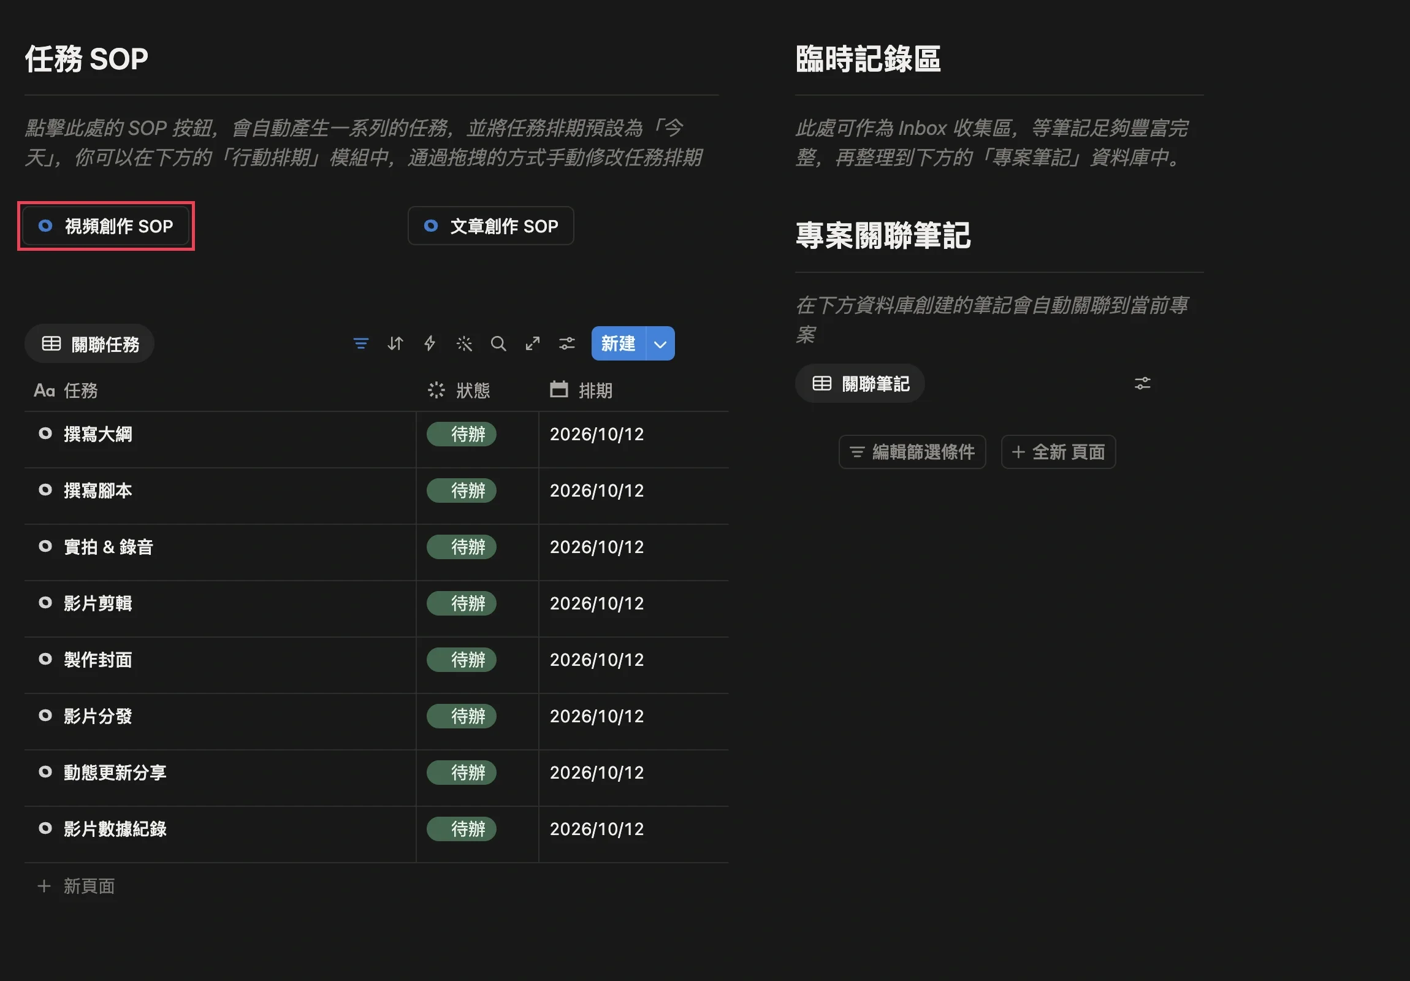The width and height of the screenshot is (1410, 981).
Task: Open the 影片分發 task
Action: point(97,717)
